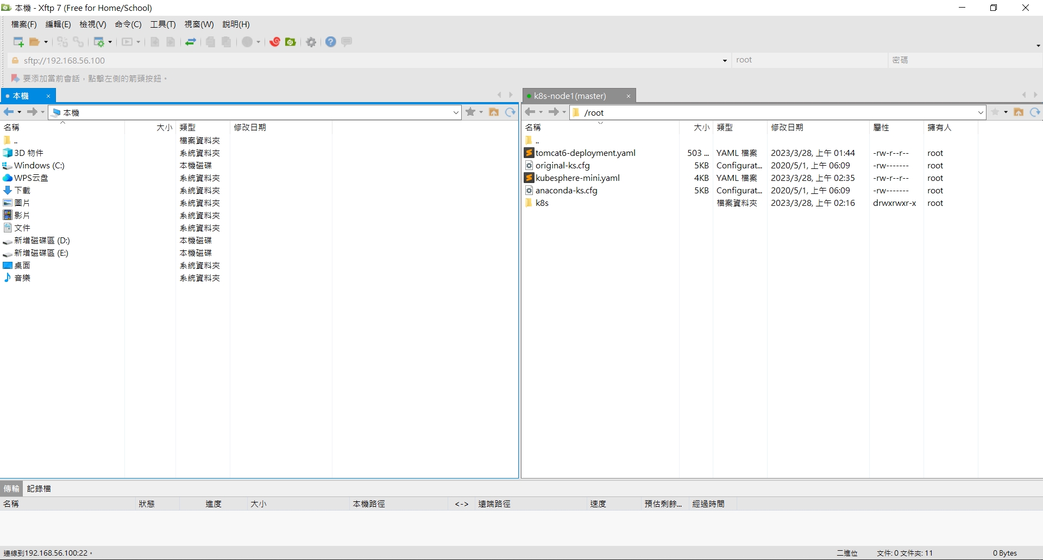Image resolution: width=1043 pixels, height=560 pixels.
Task: Sort local files by 名稱 column
Action: [x=62, y=127]
